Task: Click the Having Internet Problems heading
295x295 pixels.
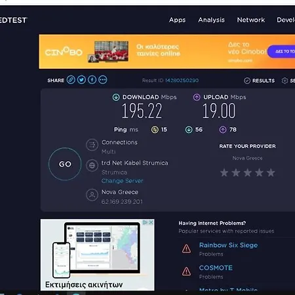Action: (x=212, y=223)
